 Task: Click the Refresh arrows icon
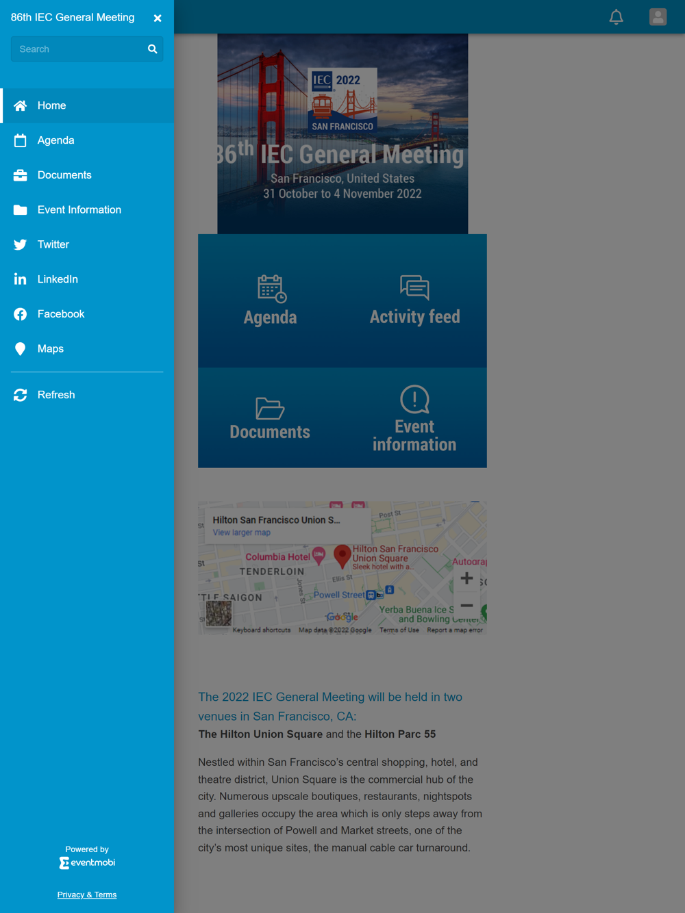click(x=21, y=395)
